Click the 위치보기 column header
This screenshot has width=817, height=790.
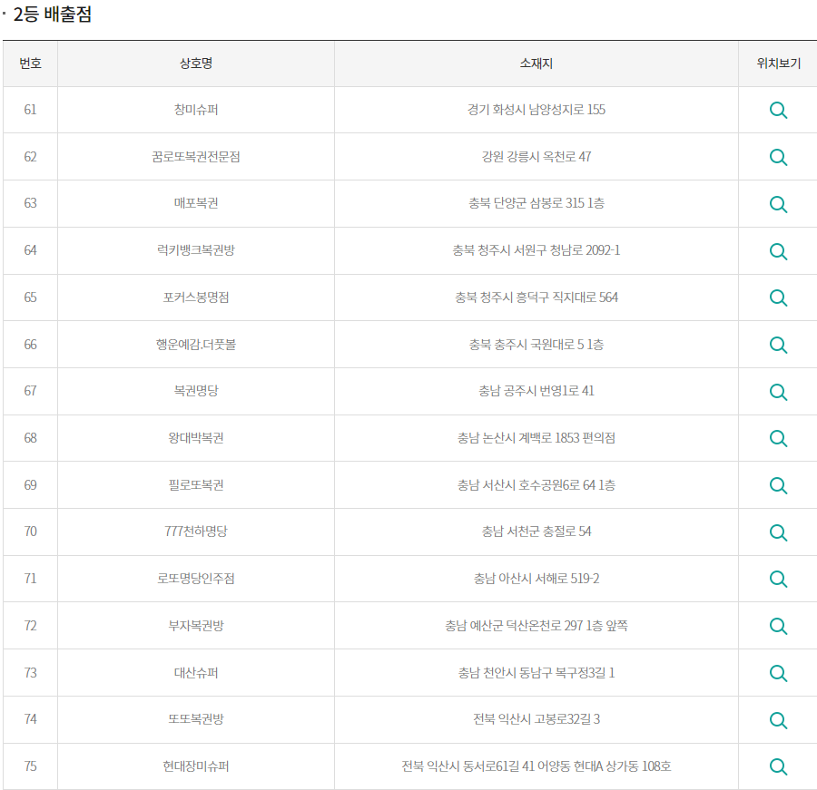click(x=778, y=63)
